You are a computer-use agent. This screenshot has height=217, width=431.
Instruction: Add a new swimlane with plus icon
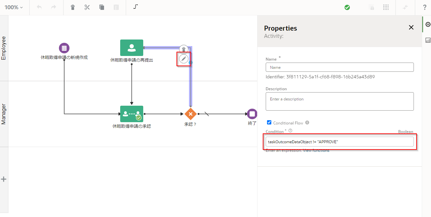[x=4, y=179]
